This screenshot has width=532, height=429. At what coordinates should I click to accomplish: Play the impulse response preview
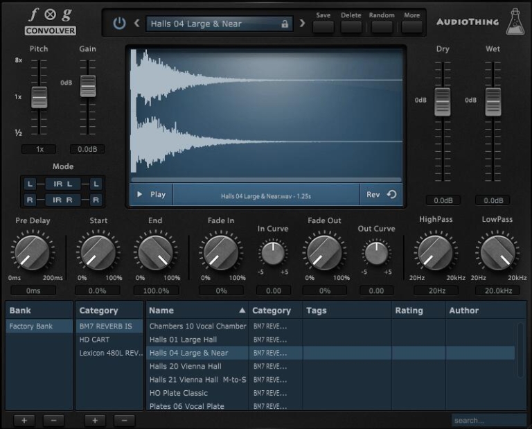point(151,195)
